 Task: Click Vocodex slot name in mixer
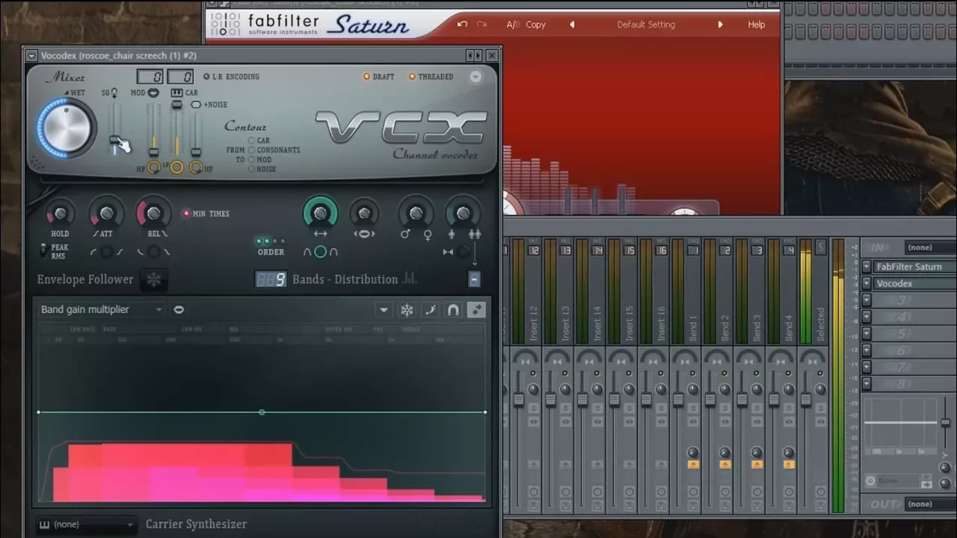pyautogui.click(x=914, y=284)
